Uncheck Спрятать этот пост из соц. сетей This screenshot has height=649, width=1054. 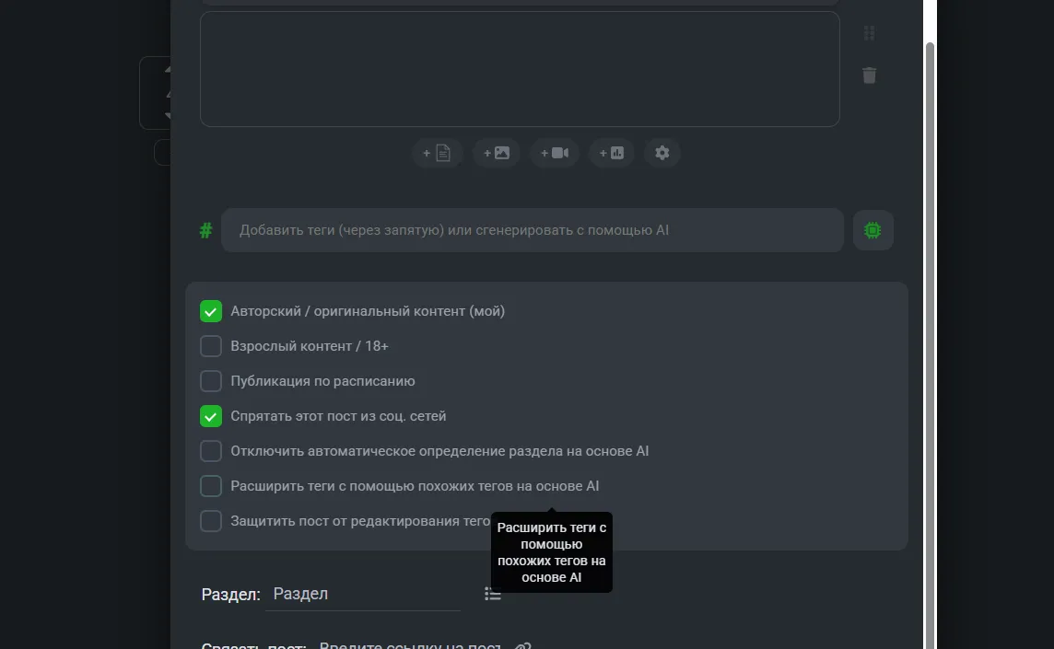pos(211,416)
